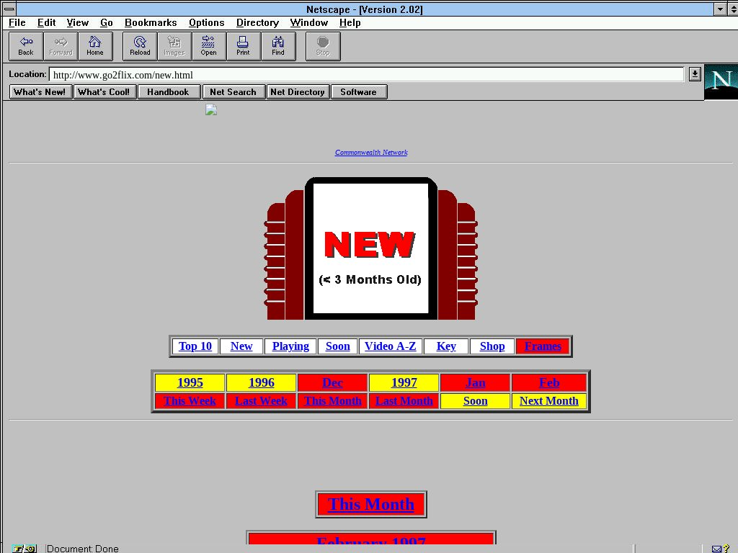Viewport: 738px width, 553px height.
Task: Open the Directory menu
Action: [257, 22]
